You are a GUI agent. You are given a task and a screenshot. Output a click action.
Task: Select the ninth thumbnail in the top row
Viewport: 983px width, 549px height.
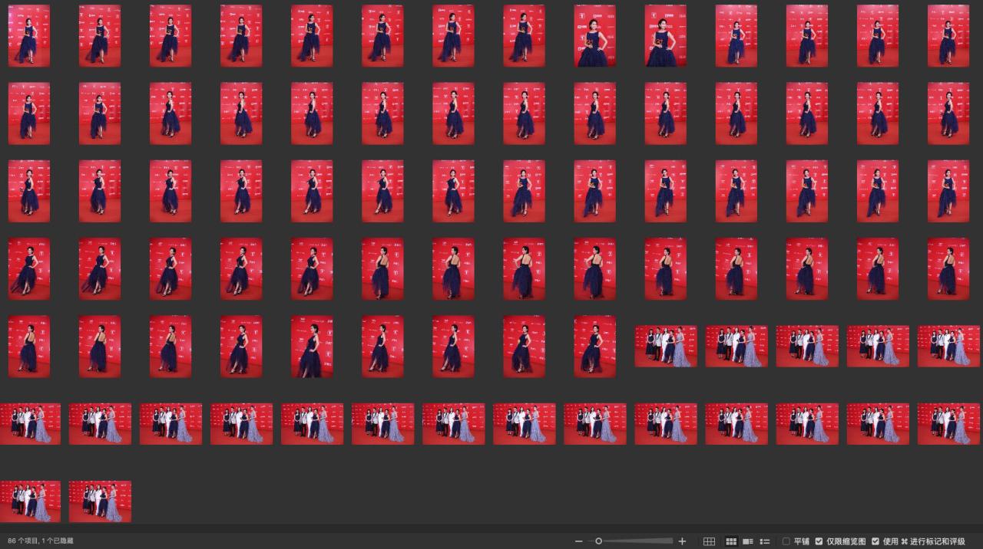pos(594,36)
